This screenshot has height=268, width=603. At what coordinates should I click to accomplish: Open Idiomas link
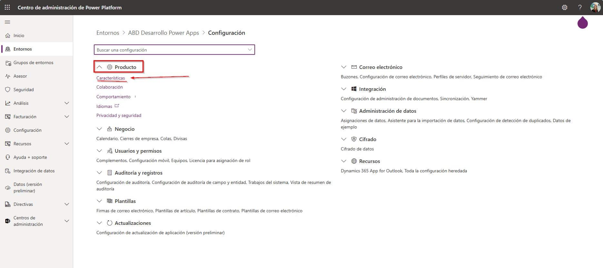104,106
